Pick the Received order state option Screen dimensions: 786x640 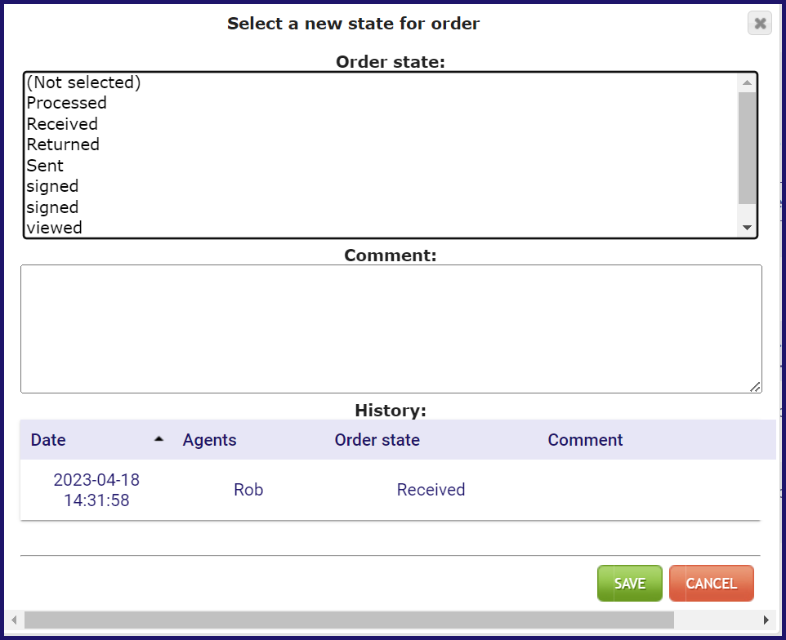point(62,124)
